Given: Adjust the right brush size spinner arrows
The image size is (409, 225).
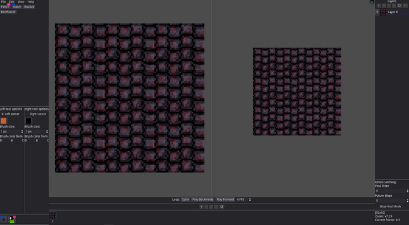Looking at the screenshot, I should [x=47, y=131].
